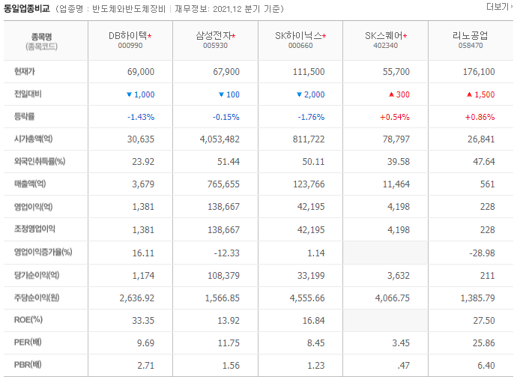Select the 현재가 row label

[x=25, y=71]
